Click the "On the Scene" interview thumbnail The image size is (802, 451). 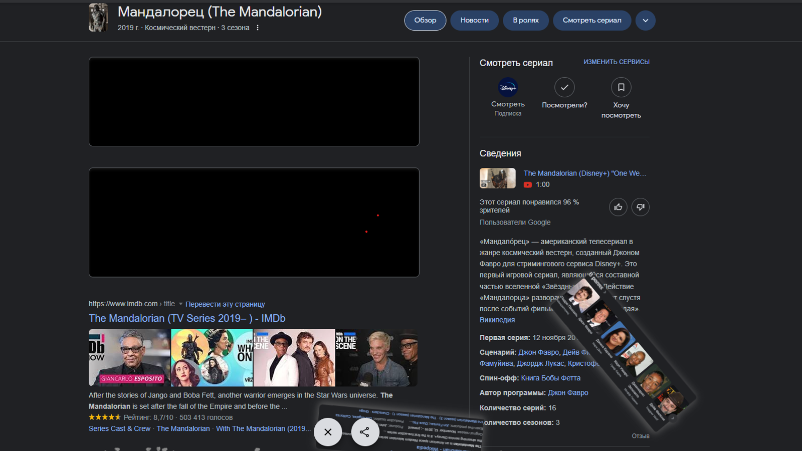377,358
